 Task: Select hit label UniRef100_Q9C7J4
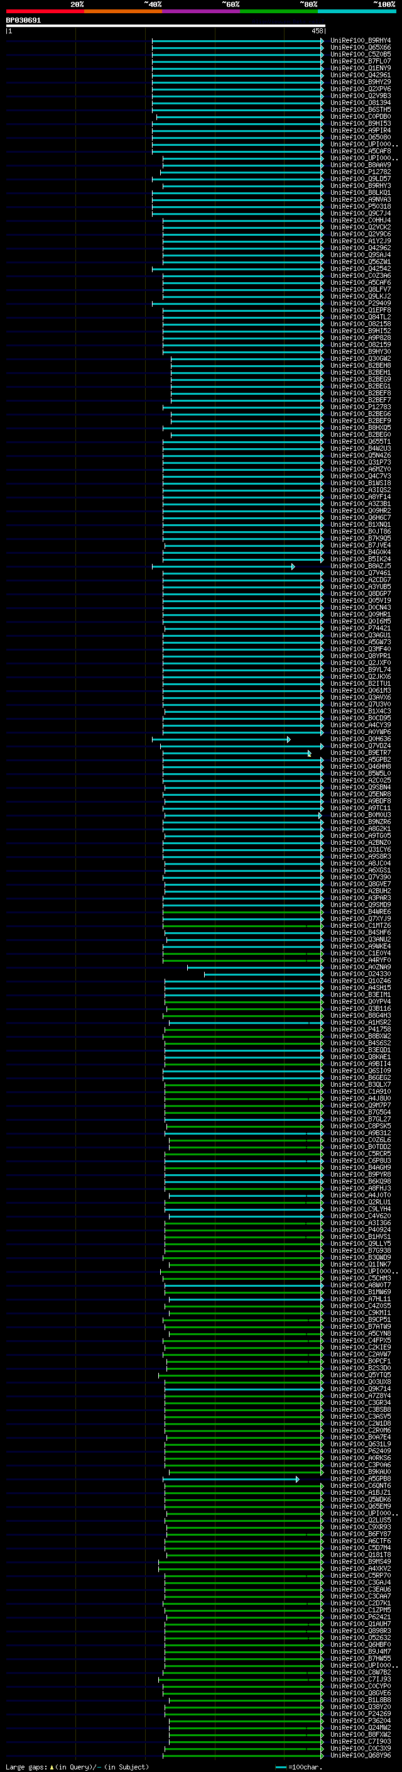point(360,213)
